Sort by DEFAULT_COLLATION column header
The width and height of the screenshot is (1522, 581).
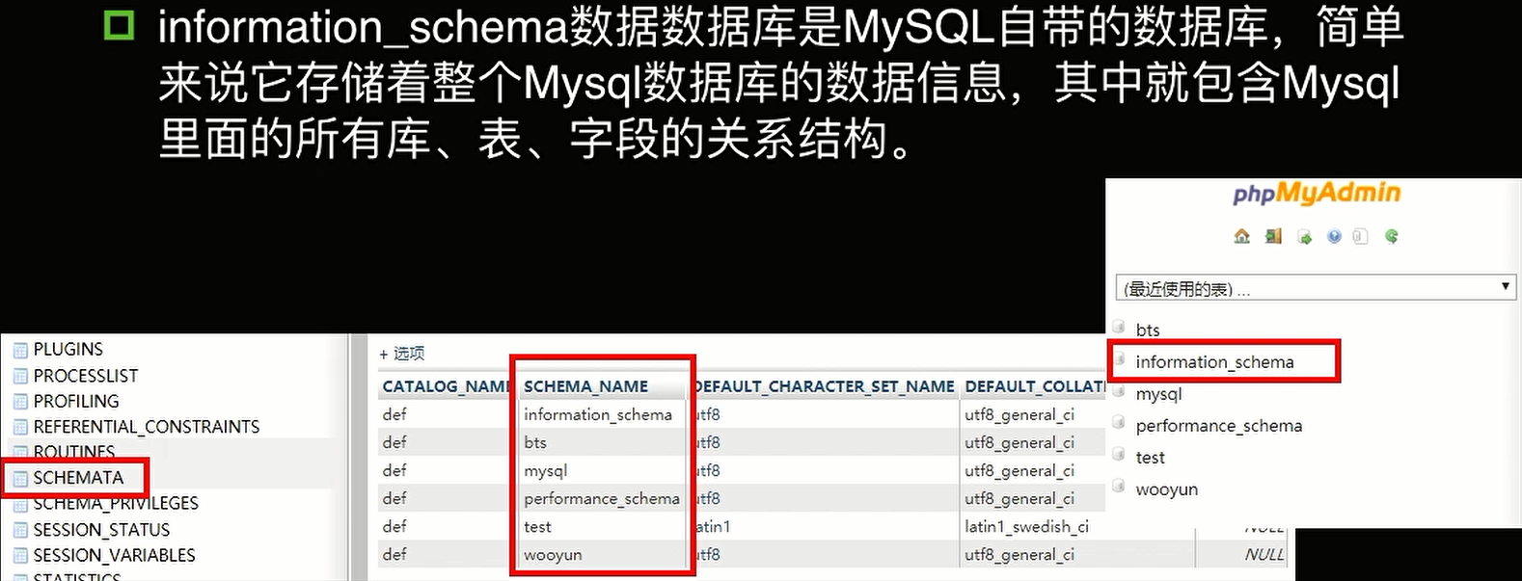[x=1034, y=386]
